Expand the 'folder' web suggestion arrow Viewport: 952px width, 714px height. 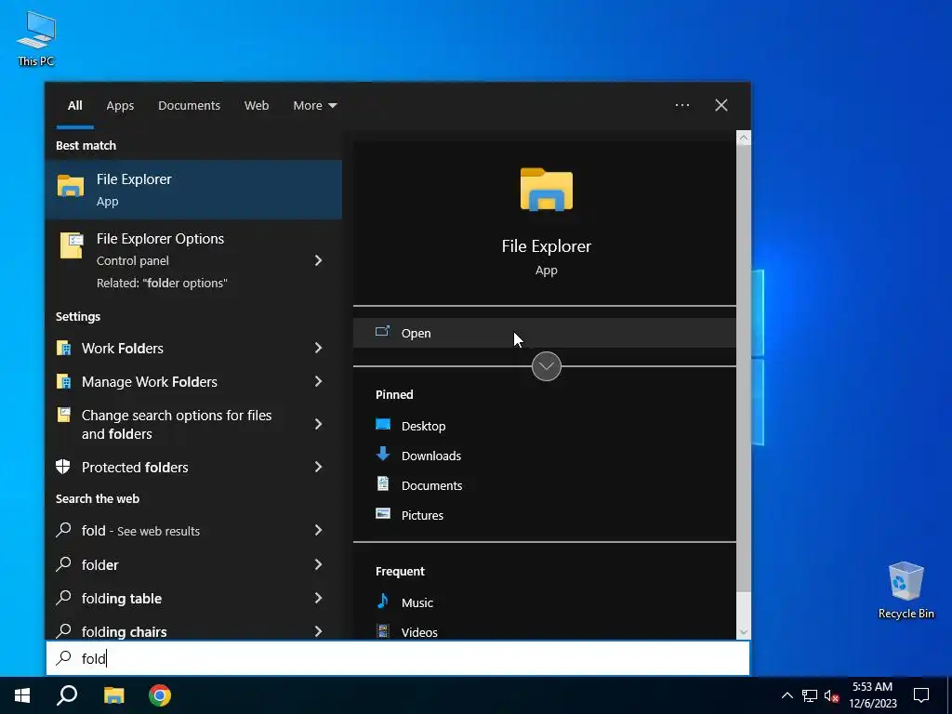pos(318,564)
